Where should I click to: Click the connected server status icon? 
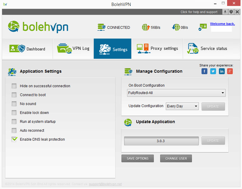pos(102,27)
